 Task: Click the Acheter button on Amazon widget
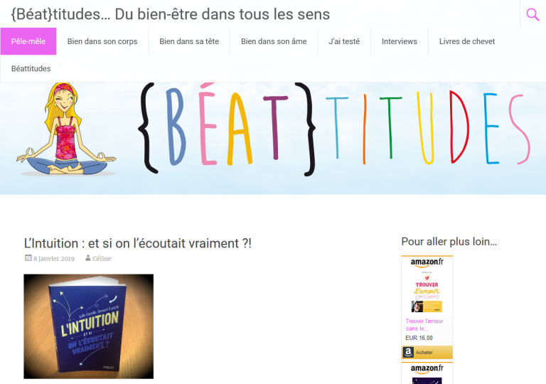click(x=427, y=352)
